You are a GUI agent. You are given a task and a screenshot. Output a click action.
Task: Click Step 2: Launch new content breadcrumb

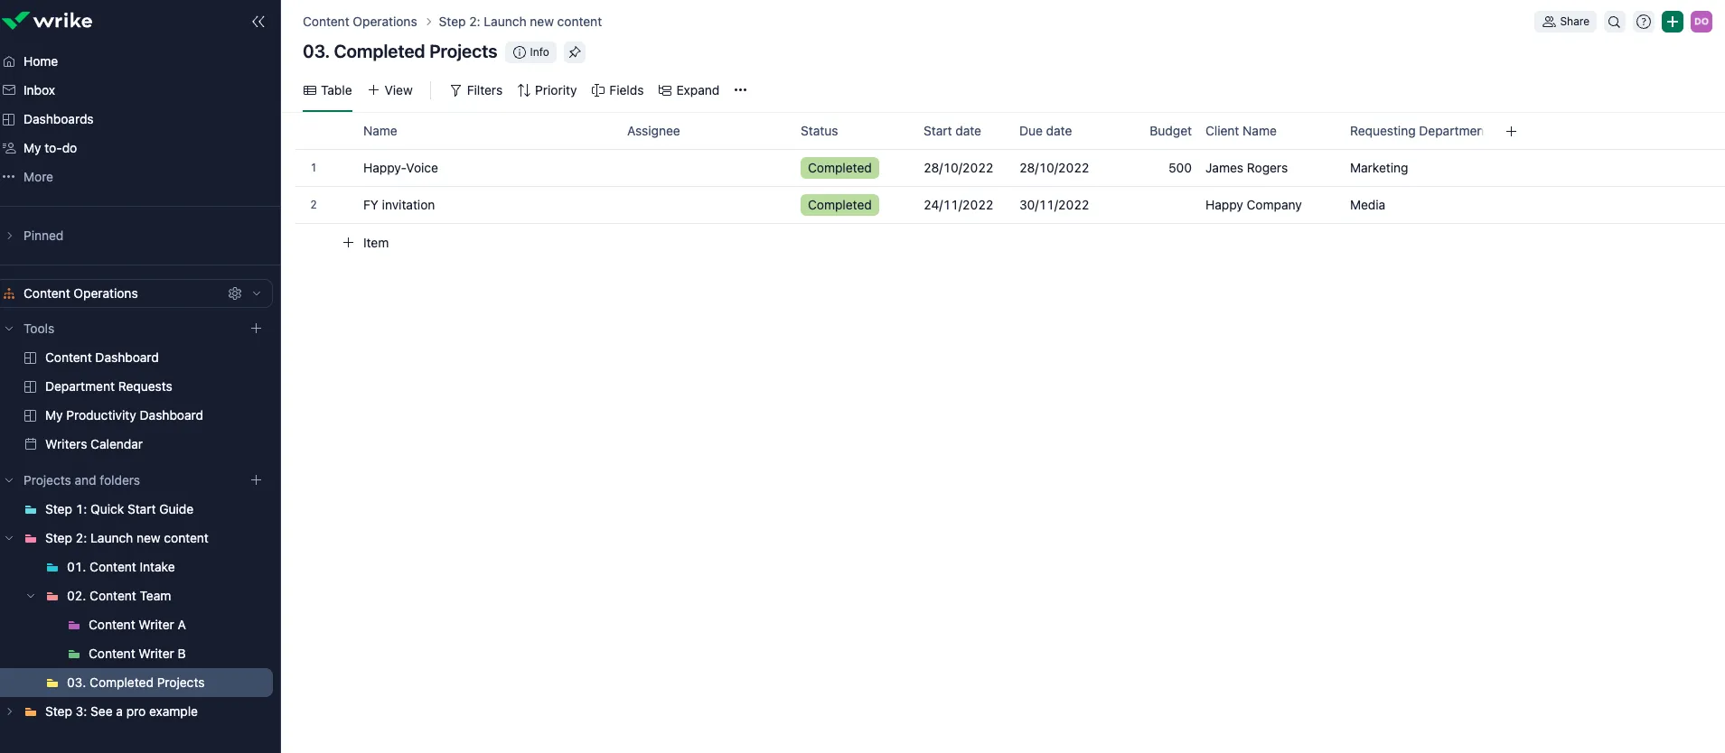click(520, 22)
